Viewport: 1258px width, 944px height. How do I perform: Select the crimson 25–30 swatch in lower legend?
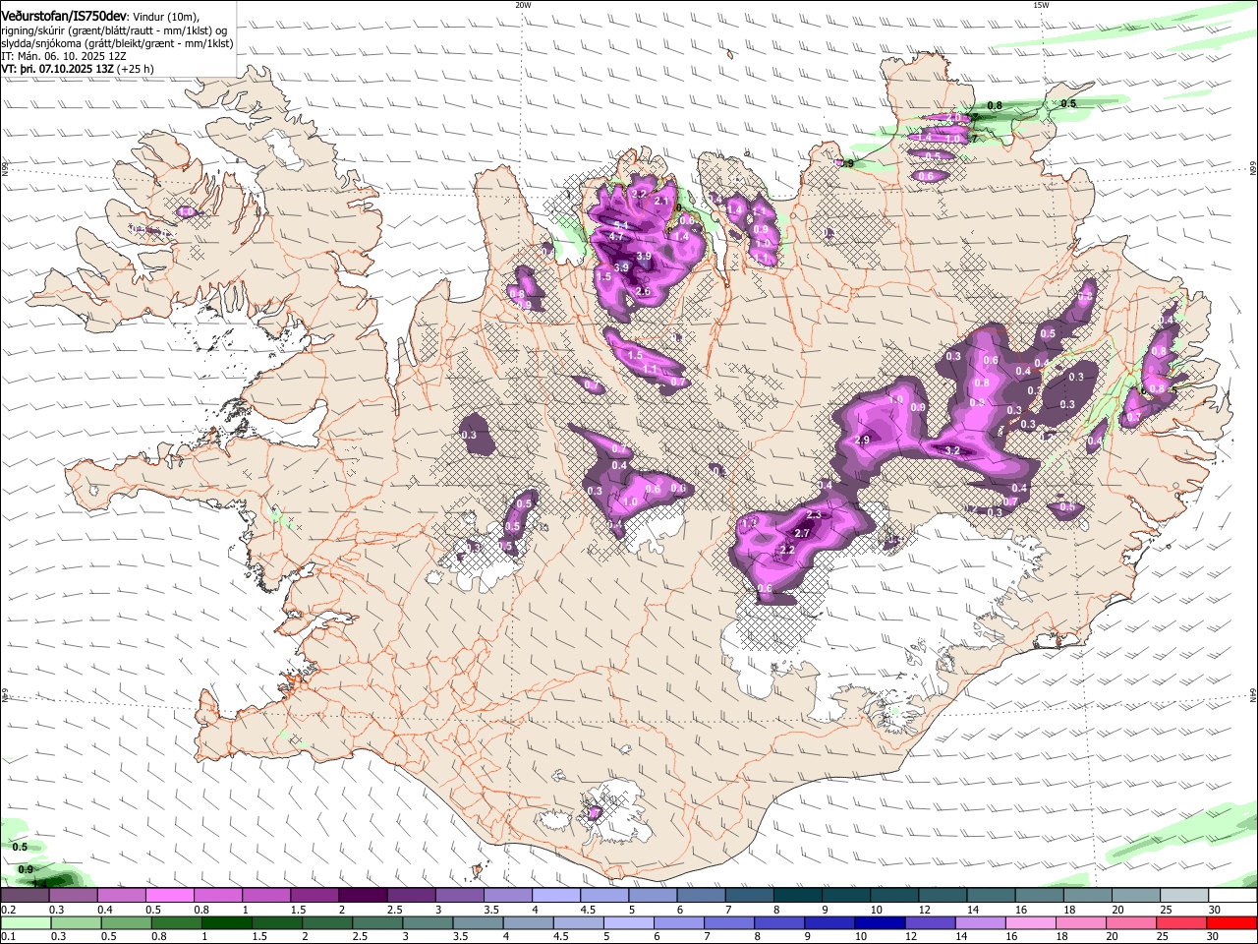(x=1180, y=922)
